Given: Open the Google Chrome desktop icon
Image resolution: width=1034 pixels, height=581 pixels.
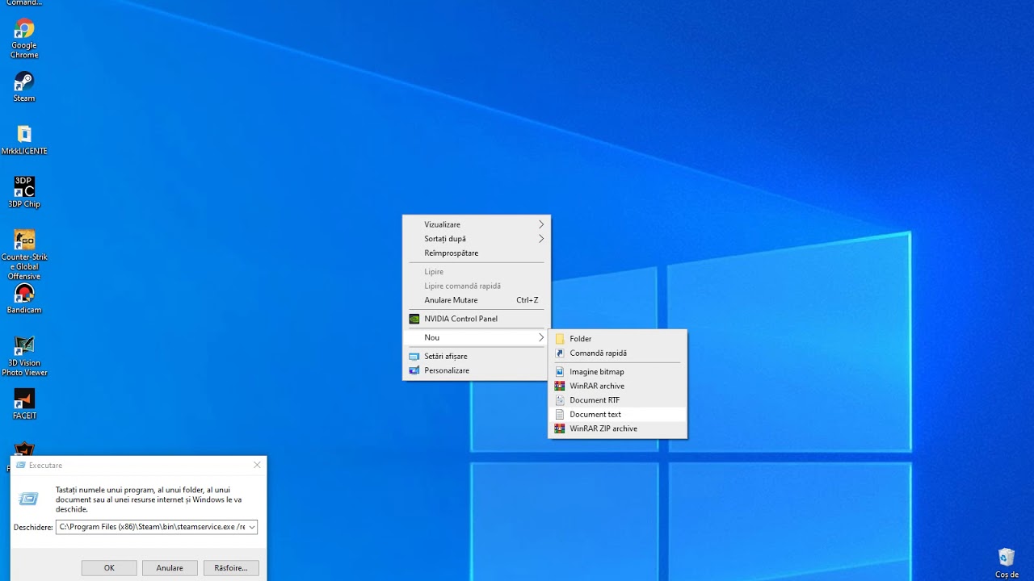Looking at the screenshot, I should [x=24, y=39].
